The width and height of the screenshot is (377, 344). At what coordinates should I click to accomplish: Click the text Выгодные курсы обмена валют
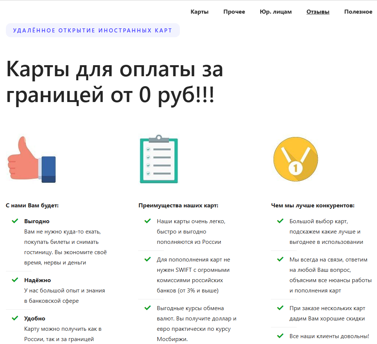tap(197, 324)
